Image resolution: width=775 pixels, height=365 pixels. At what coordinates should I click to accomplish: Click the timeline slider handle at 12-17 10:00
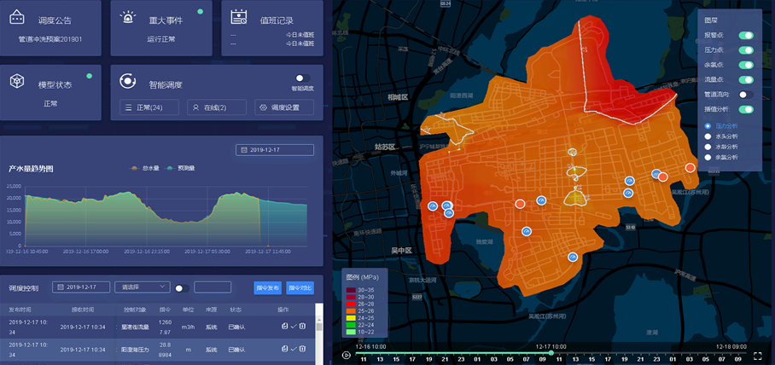(x=551, y=353)
